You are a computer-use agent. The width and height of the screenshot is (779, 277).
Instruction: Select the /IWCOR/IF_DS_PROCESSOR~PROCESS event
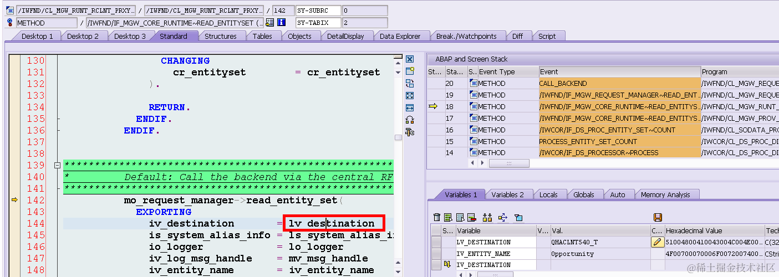[x=619, y=152]
